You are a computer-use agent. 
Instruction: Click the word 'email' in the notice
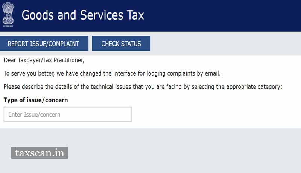coord(212,73)
